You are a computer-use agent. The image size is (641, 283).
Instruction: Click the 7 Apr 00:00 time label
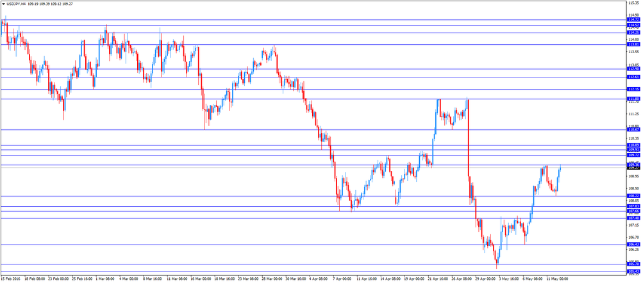[342, 279]
